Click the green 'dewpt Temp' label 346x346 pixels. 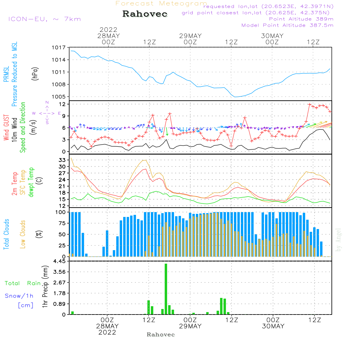tap(31, 182)
